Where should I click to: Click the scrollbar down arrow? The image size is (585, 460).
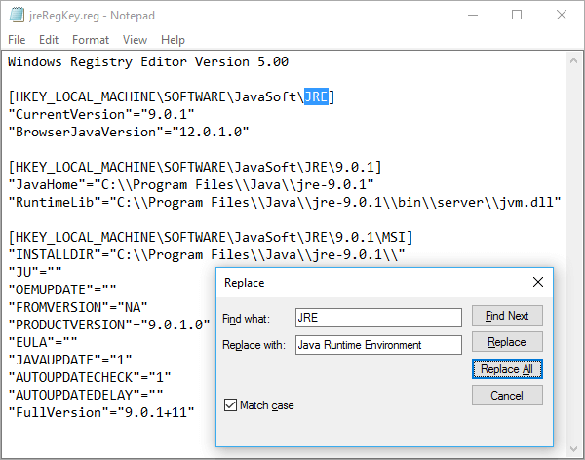(x=574, y=449)
